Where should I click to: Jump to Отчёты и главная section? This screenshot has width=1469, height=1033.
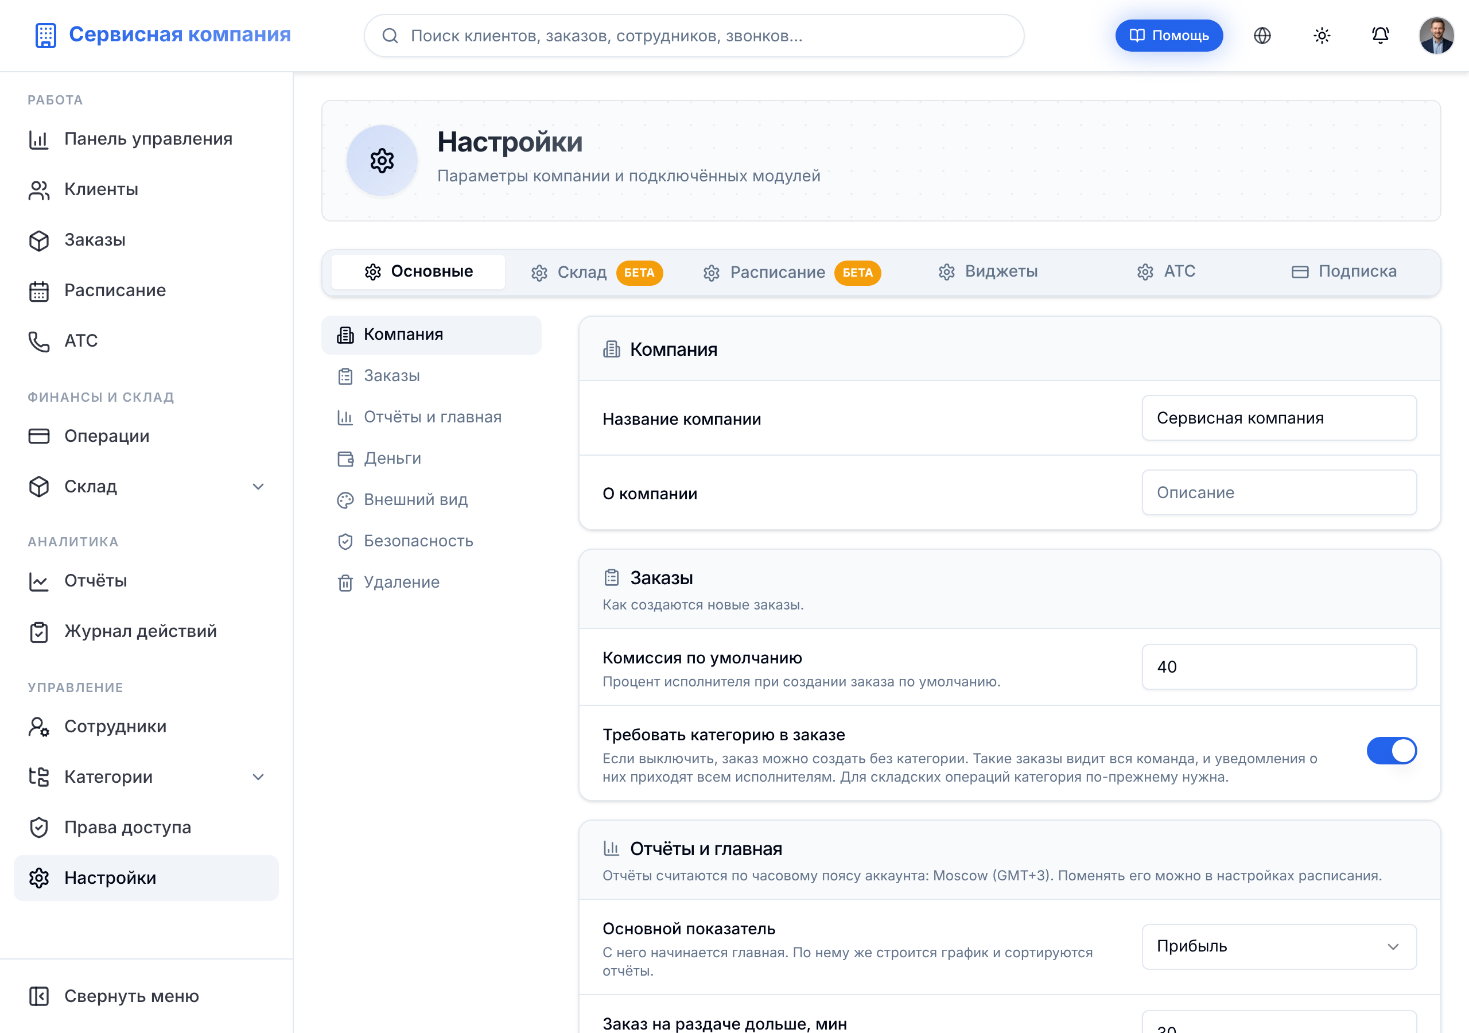(431, 417)
